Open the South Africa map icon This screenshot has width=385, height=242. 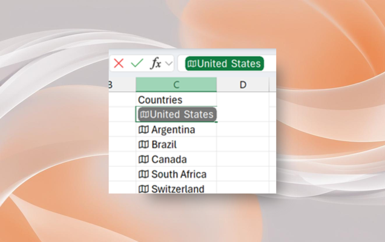point(143,174)
